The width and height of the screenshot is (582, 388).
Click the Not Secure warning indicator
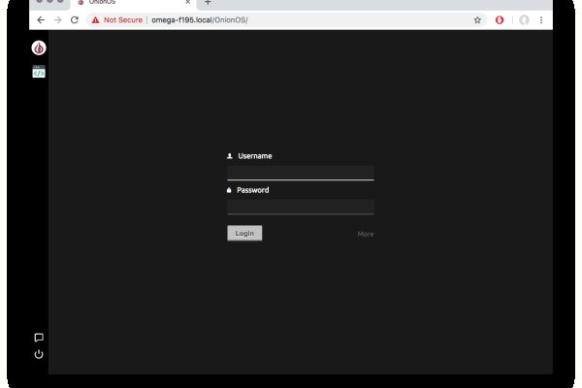tap(117, 19)
